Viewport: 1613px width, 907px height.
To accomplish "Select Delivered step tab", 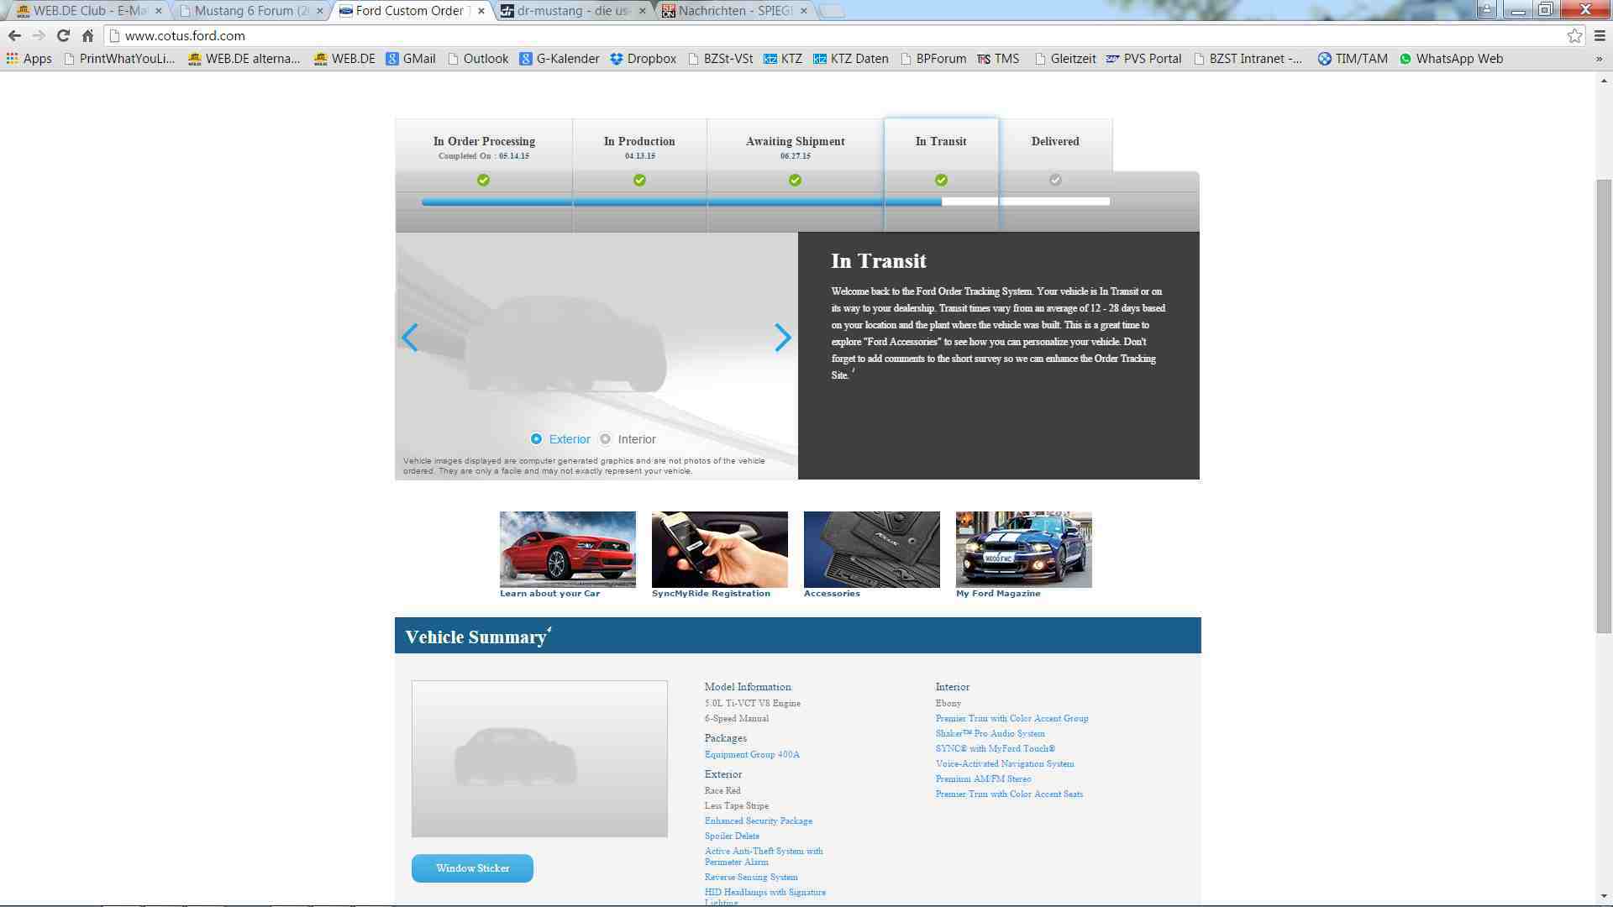I will point(1055,144).
